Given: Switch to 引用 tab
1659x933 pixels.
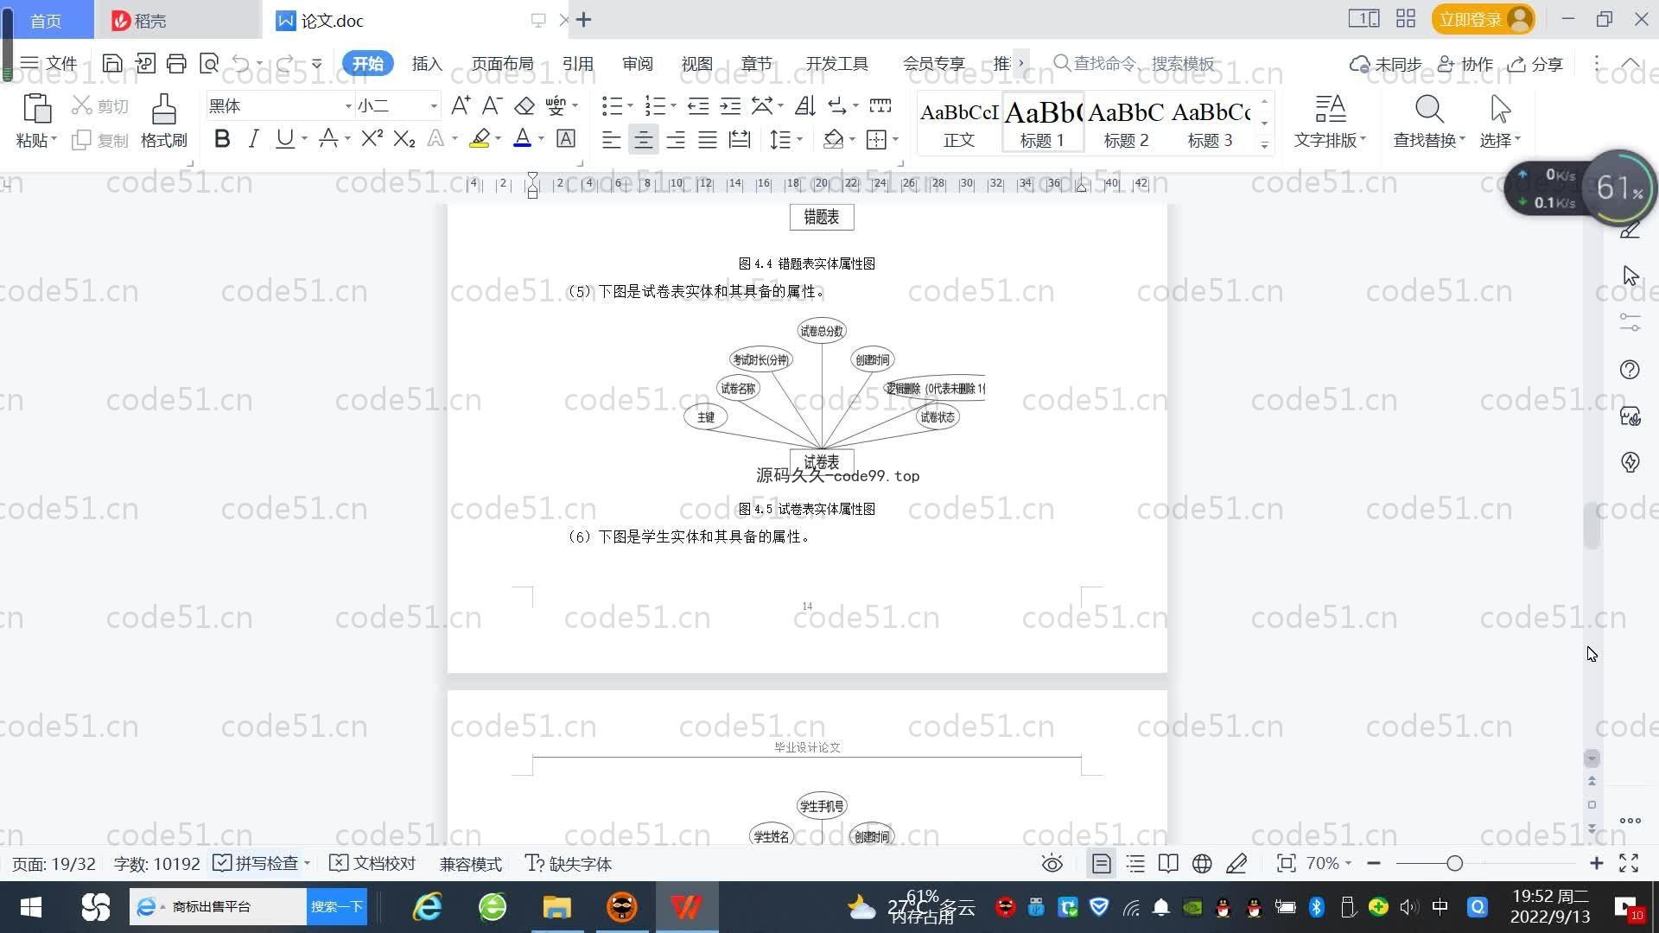Looking at the screenshot, I should [577, 63].
